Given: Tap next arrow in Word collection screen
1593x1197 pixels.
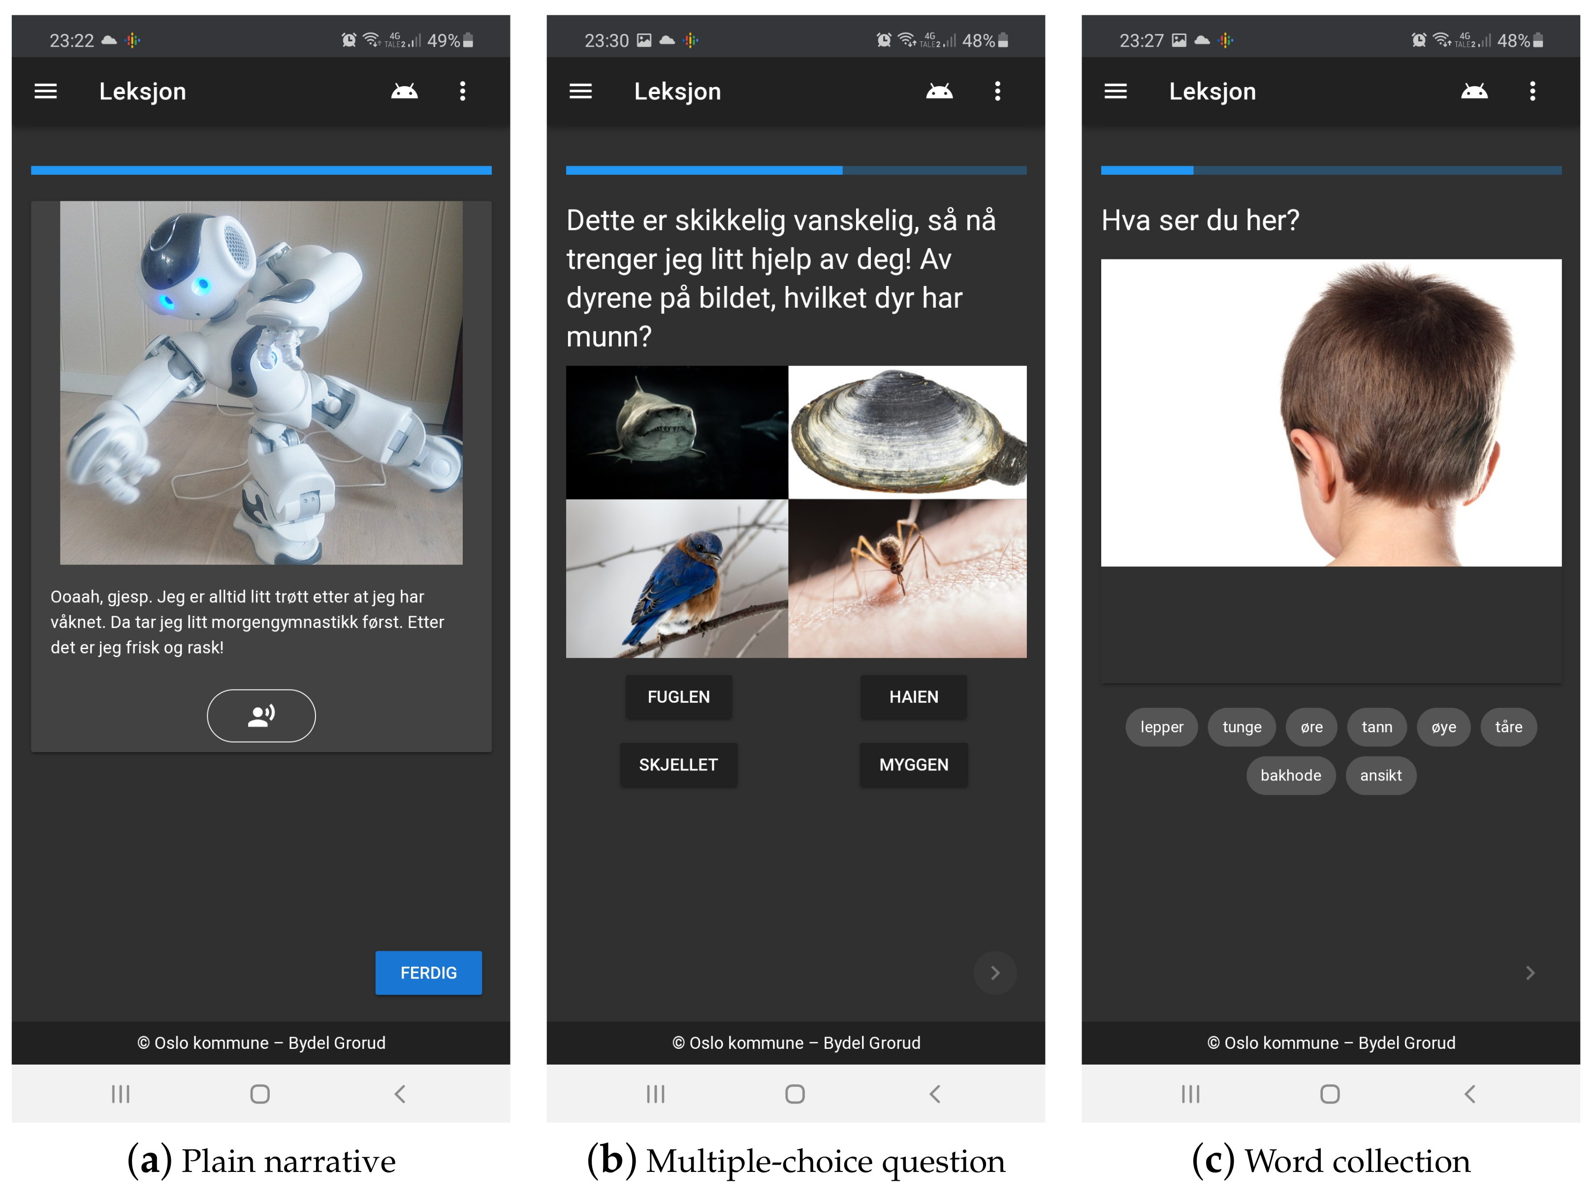Looking at the screenshot, I should pyautogui.click(x=1529, y=973).
